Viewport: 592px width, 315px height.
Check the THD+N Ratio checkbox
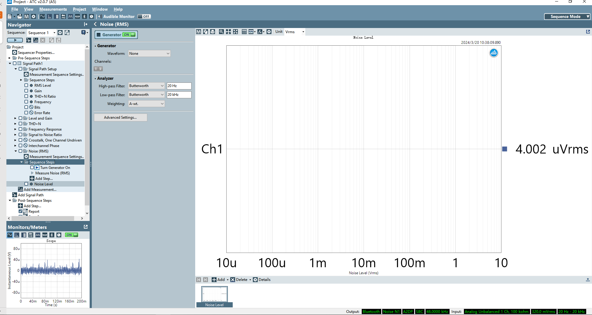pyautogui.click(x=26, y=96)
